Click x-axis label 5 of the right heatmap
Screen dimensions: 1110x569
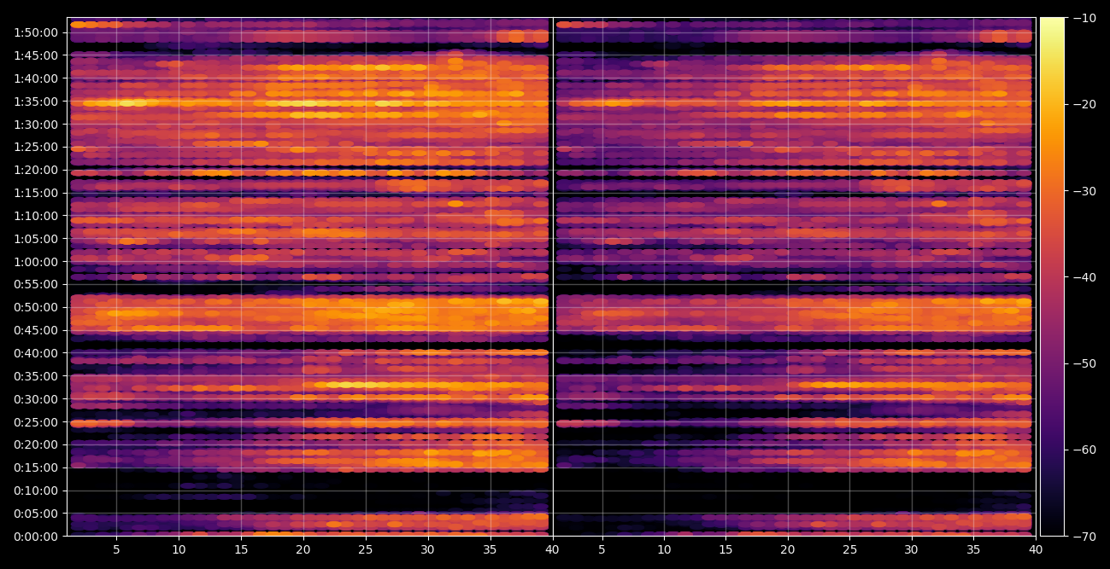(x=602, y=550)
